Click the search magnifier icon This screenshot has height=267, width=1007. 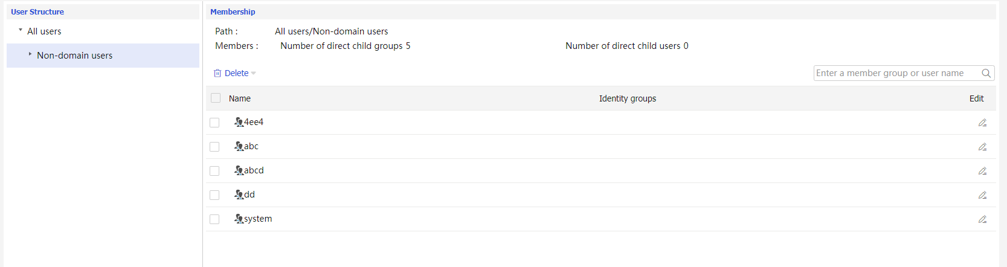986,73
